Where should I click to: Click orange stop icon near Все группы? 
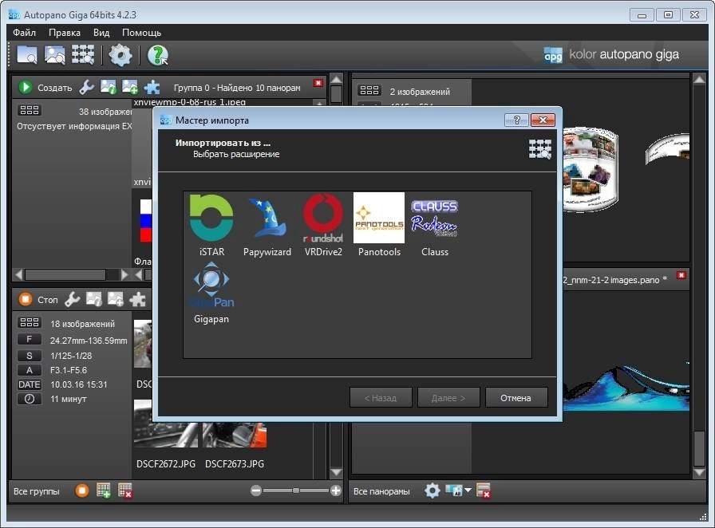82,491
